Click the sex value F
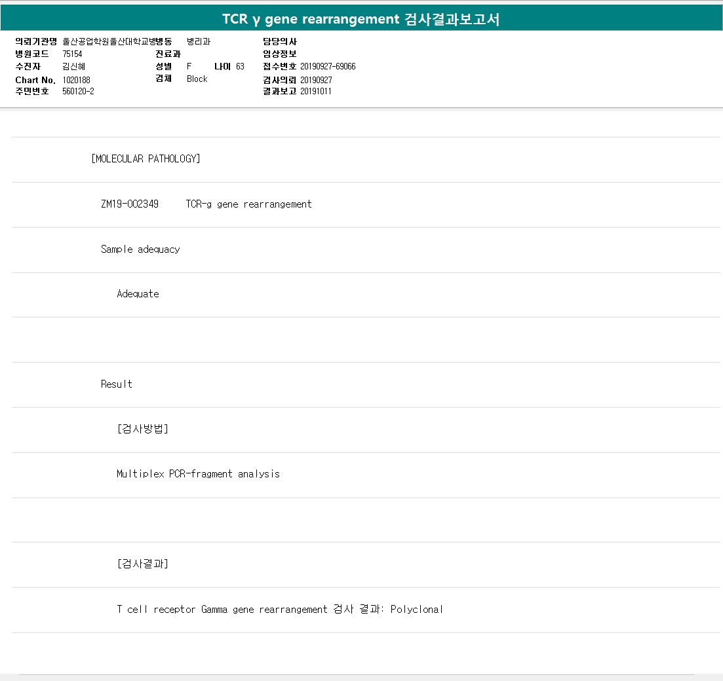Image resolution: width=723 pixels, height=681 pixels. pos(189,66)
